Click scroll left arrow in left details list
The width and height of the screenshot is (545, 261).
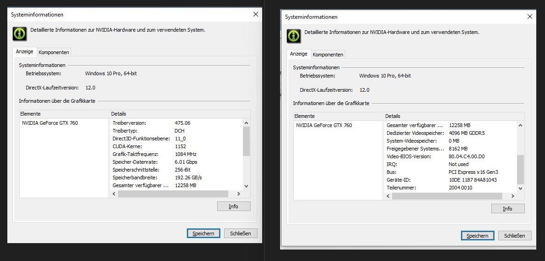click(x=114, y=194)
